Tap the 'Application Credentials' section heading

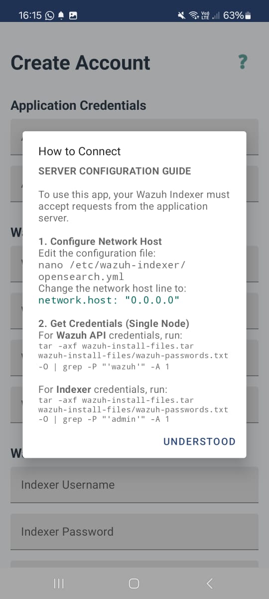[78, 105]
